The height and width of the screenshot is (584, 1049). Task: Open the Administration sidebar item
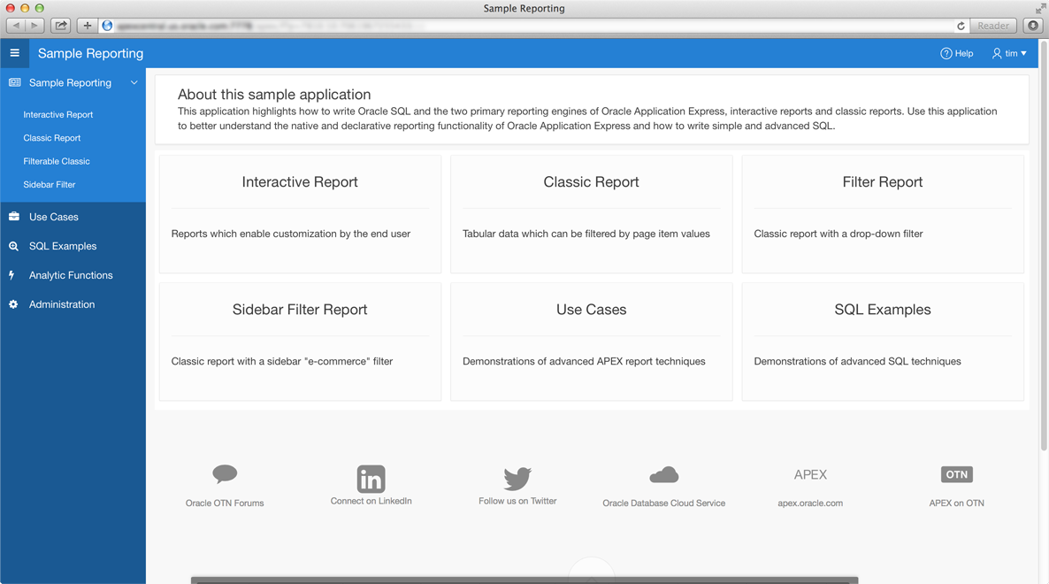coord(62,304)
